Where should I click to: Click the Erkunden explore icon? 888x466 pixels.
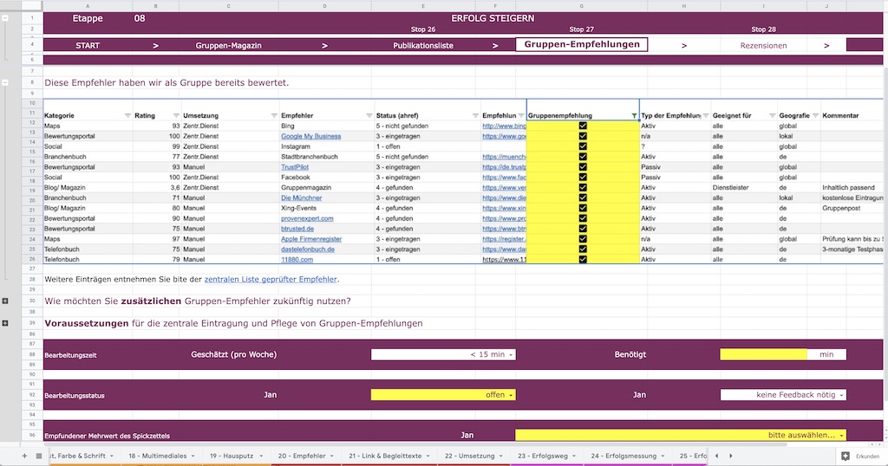coord(846,456)
